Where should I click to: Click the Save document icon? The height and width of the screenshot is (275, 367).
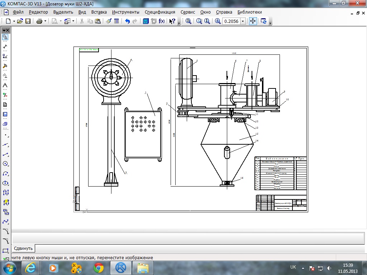click(28, 21)
